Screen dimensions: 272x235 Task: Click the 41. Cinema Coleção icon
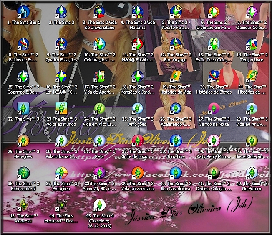214,173
